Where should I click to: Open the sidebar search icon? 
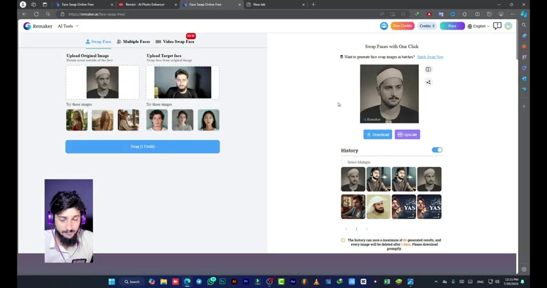(x=524, y=25)
